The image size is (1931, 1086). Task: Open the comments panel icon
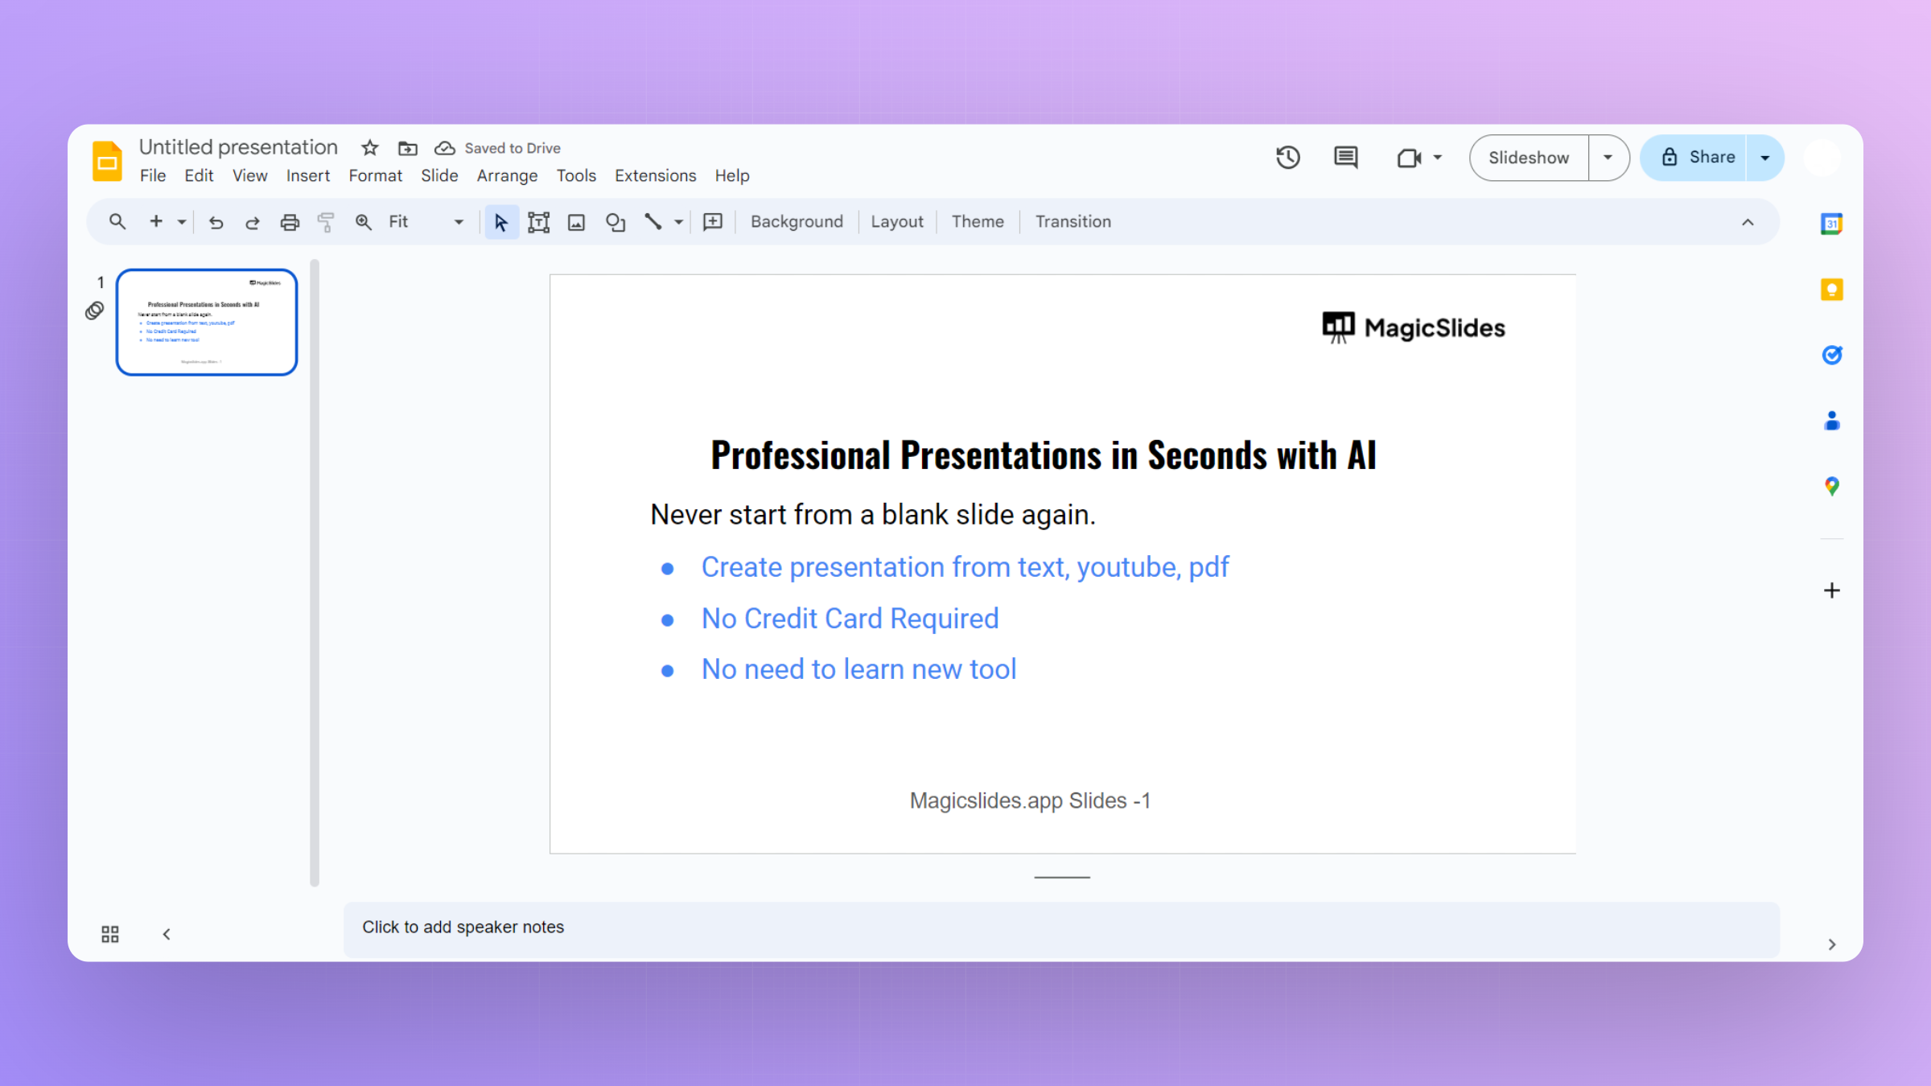point(1345,158)
